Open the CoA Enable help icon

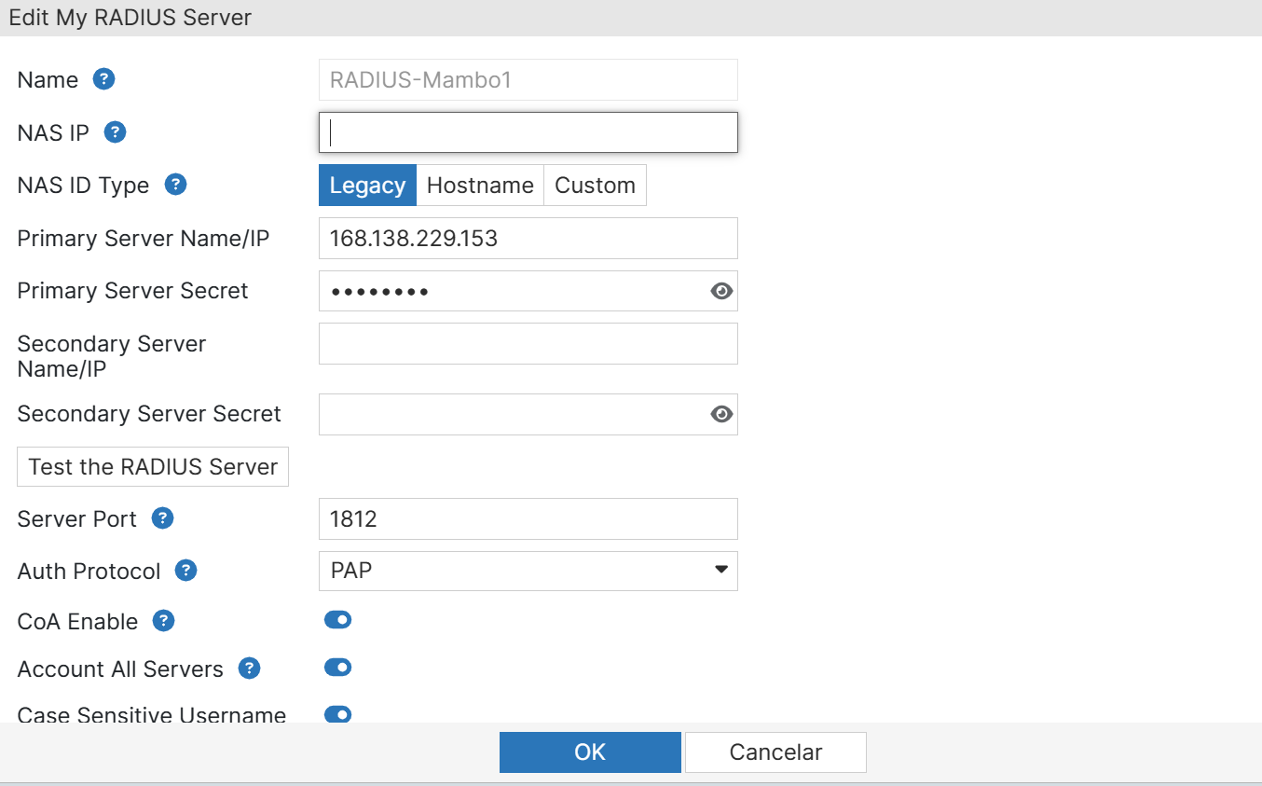coord(164,621)
